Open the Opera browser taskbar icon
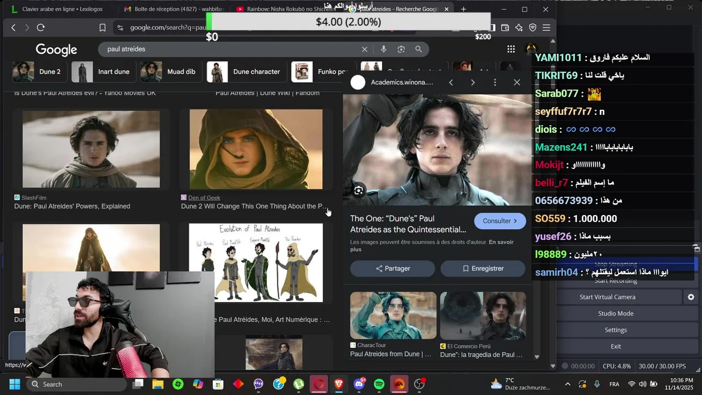Image resolution: width=702 pixels, height=395 pixels. click(319, 384)
